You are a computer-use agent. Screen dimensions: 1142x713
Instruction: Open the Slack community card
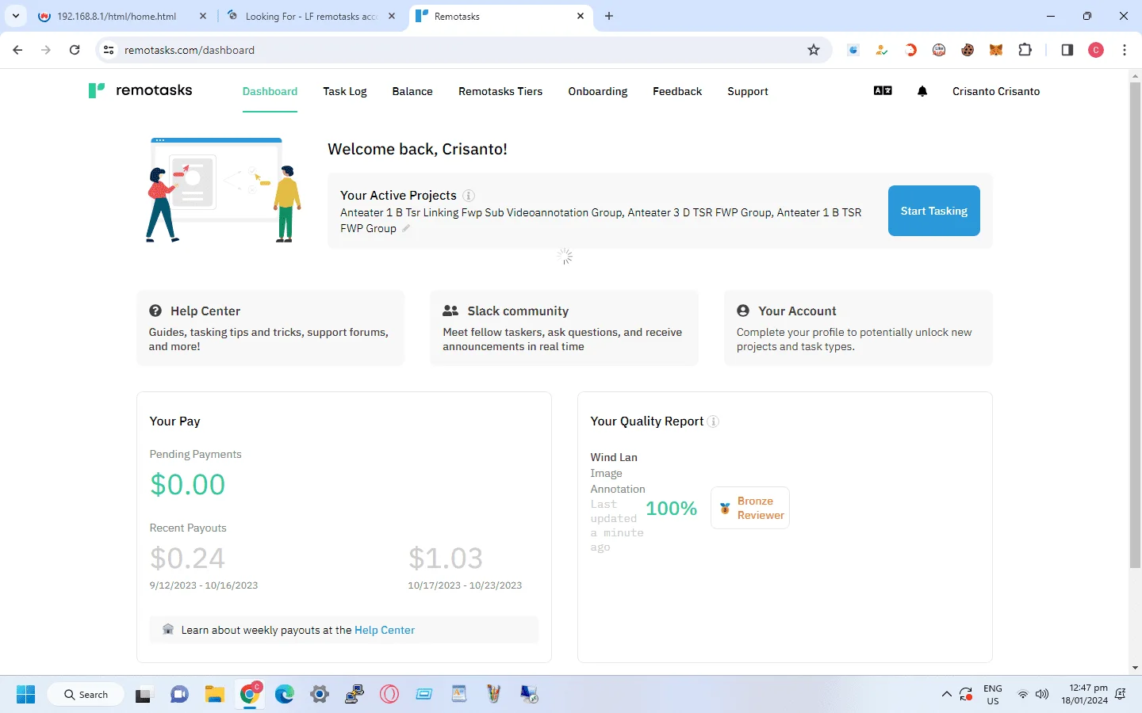[x=564, y=328]
